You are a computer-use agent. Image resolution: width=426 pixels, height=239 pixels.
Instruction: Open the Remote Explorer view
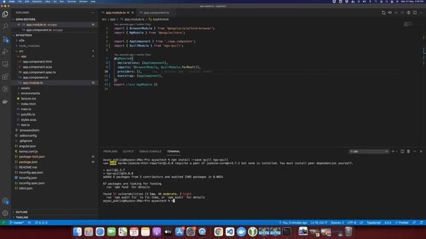(x=5, y=64)
